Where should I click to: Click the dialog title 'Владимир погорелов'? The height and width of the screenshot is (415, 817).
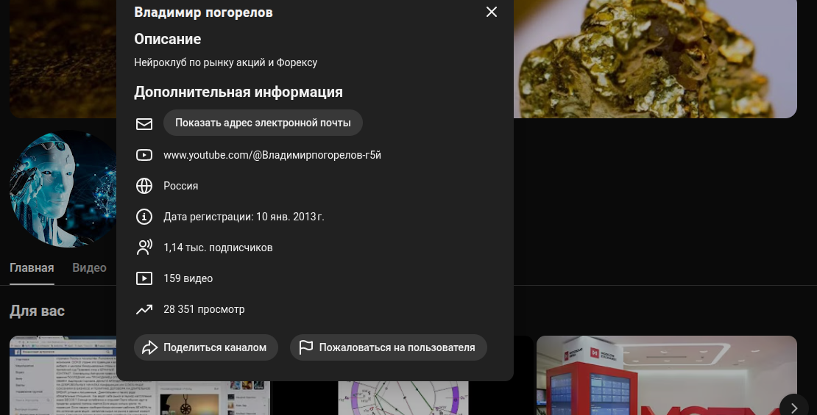tap(203, 12)
